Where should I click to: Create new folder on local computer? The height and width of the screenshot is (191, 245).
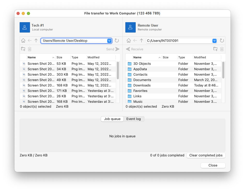(23, 49)
